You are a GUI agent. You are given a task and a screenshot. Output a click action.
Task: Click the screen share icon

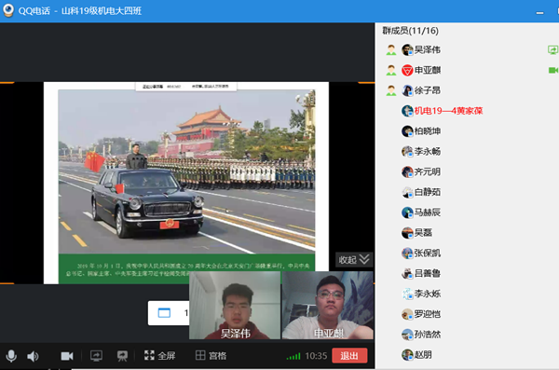[96, 356]
